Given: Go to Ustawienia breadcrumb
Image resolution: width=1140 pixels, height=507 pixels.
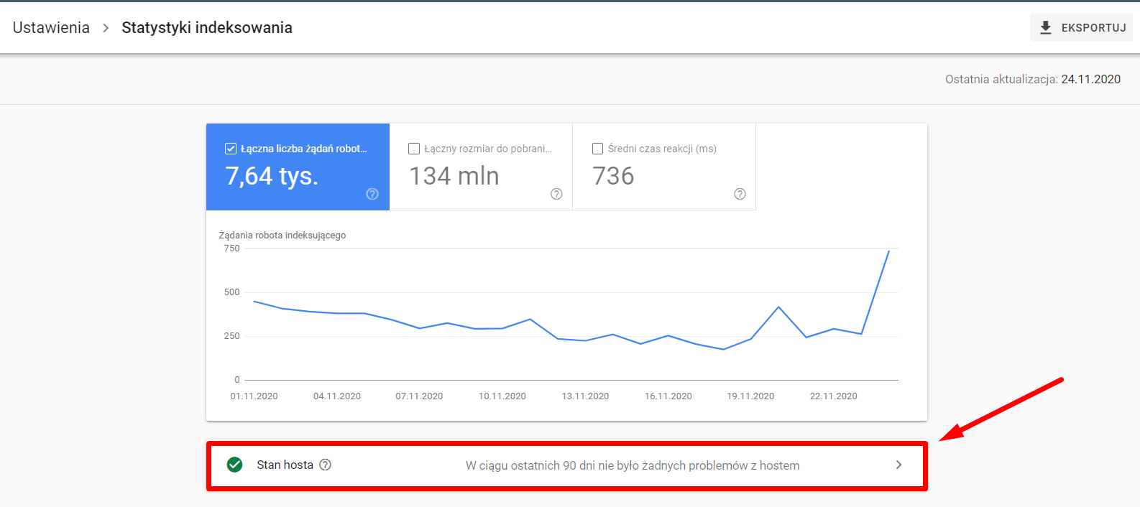Looking at the screenshot, I should pos(51,28).
